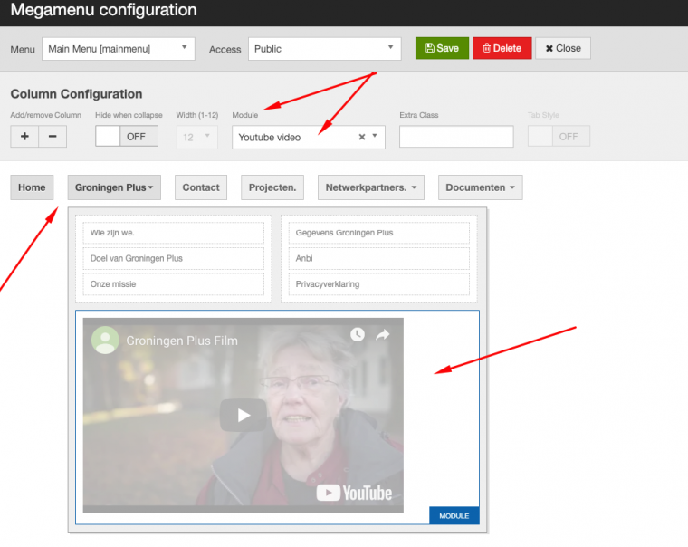Click the video channel avatar icon
The image size is (688, 547).
coord(105,341)
